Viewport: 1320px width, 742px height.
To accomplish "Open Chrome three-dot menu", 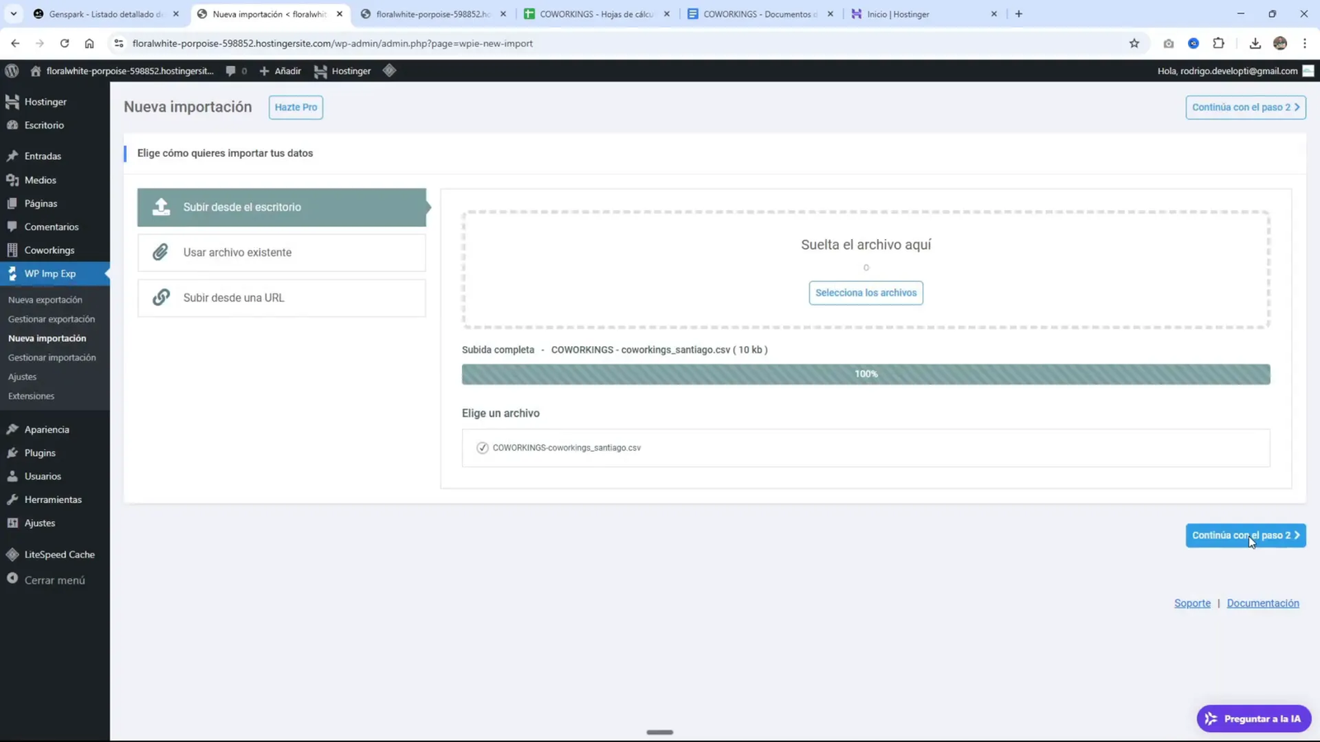I will click(1304, 44).
